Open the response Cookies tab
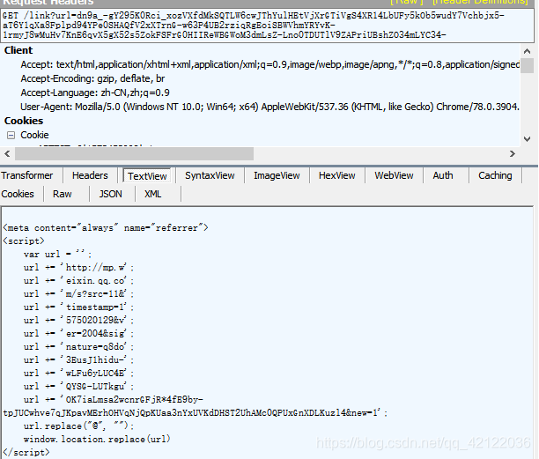This screenshot has width=539, height=459. (x=18, y=194)
